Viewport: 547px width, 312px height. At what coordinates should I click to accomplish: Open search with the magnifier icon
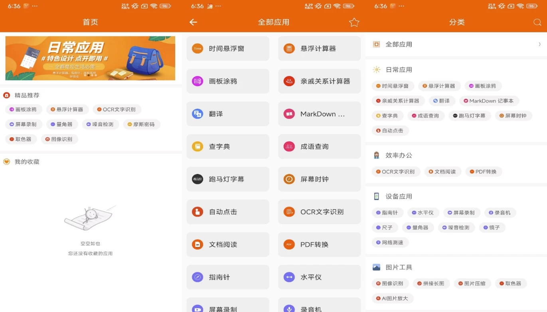click(537, 22)
